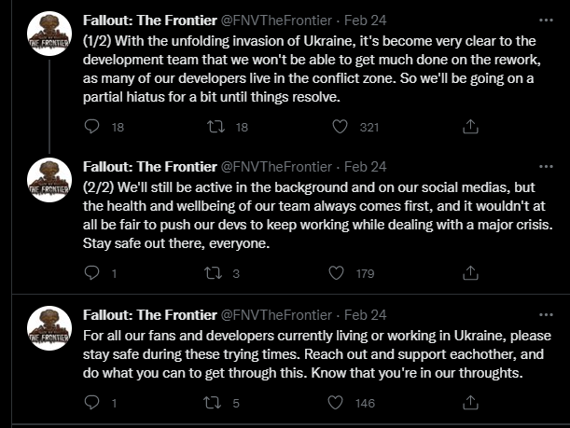Share the (2/2) tweet
This screenshot has height=428, width=570.
coord(470,273)
